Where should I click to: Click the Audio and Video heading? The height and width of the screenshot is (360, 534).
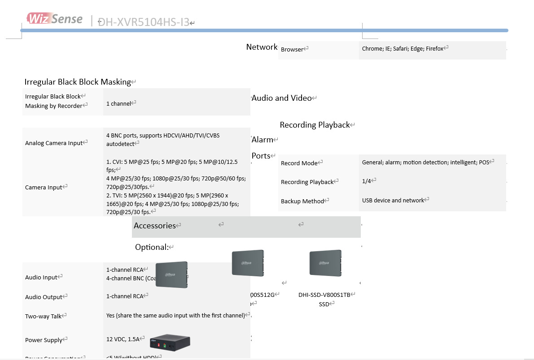(282, 98)
